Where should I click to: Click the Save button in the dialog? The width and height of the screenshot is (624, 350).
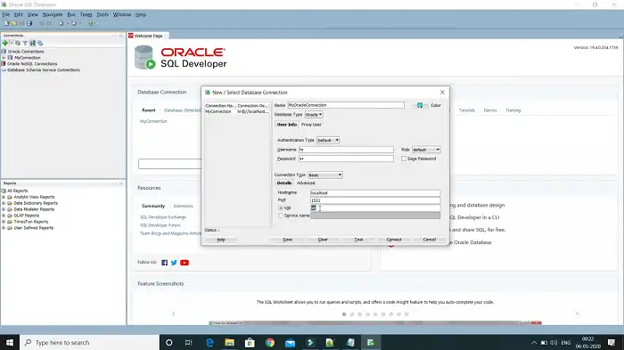[287, 240]
